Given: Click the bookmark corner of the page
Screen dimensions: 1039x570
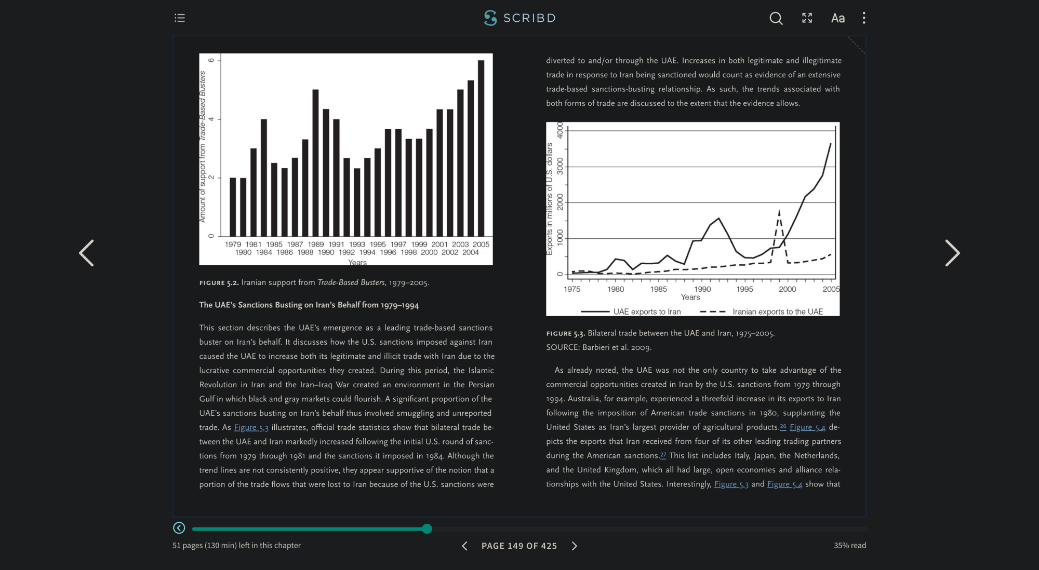Looking at the screenshot, I should click(856, 45).
